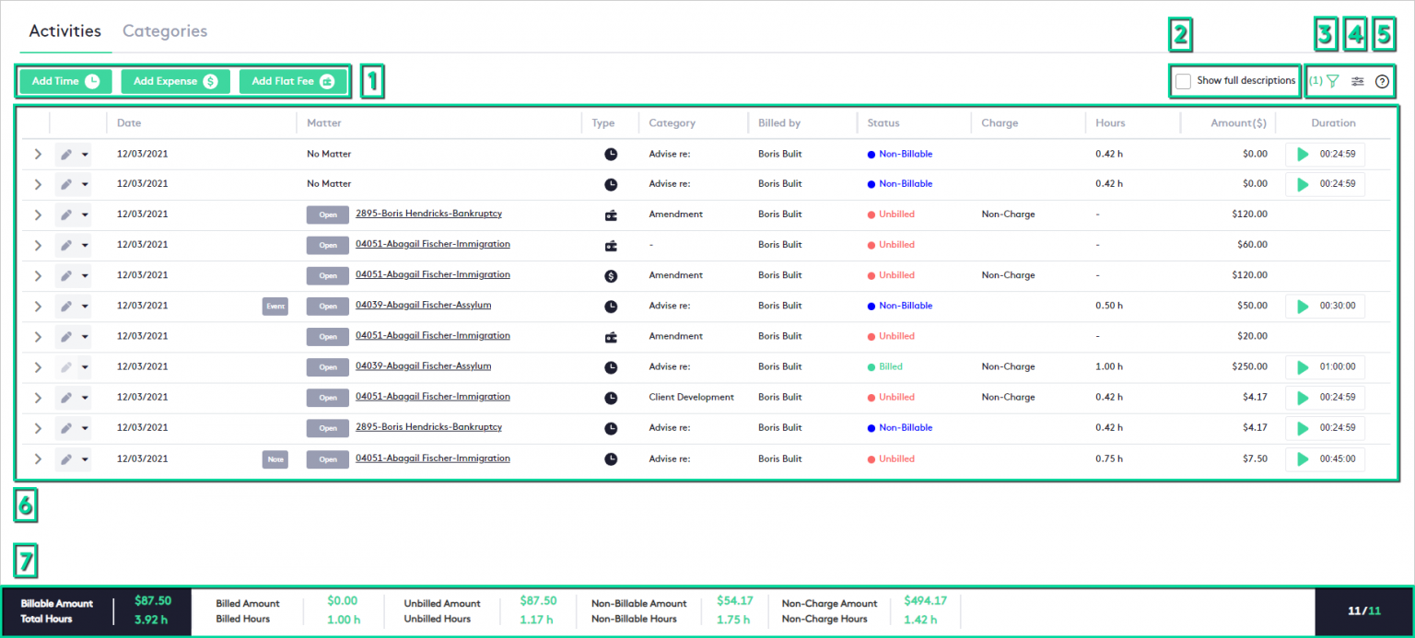Sort by the Status column header
1415x638 pixels.
pyautogui.click(x=883, y=122)
